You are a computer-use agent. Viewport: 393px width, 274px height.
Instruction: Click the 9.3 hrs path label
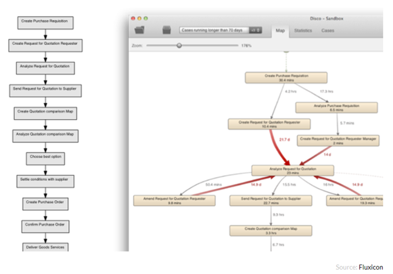pyautogui.click(x=278, y=215)
